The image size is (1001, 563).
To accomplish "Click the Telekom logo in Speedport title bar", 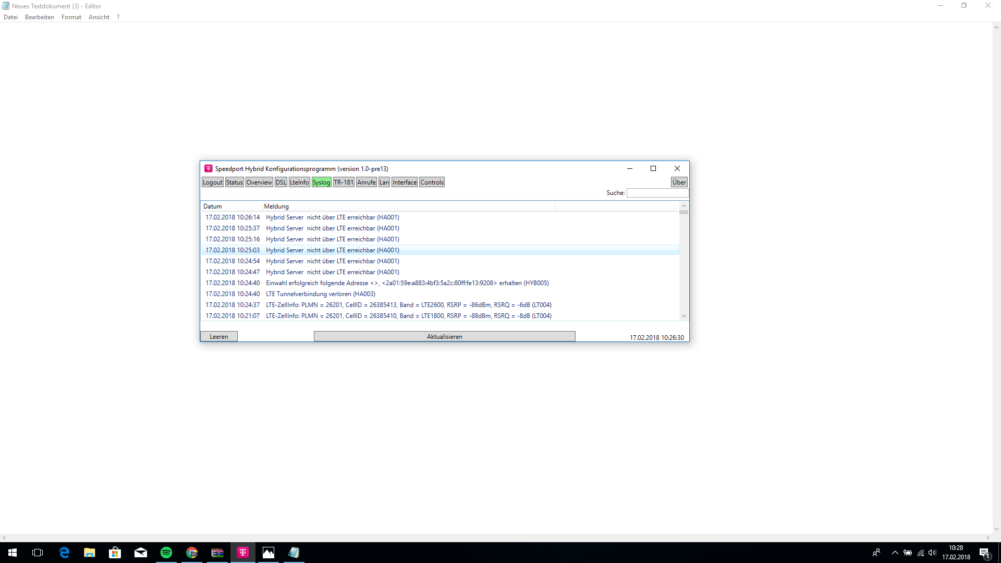I will coord(209,168).
